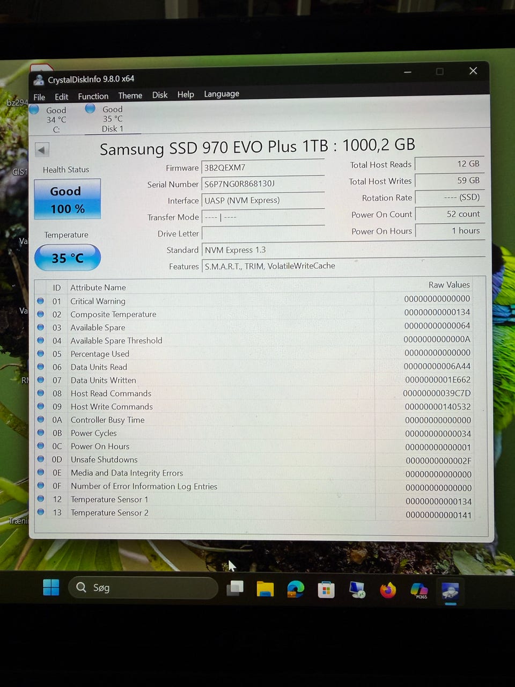Click the Critical Warning status dot

pyautogui.click(x=41, y=301)
